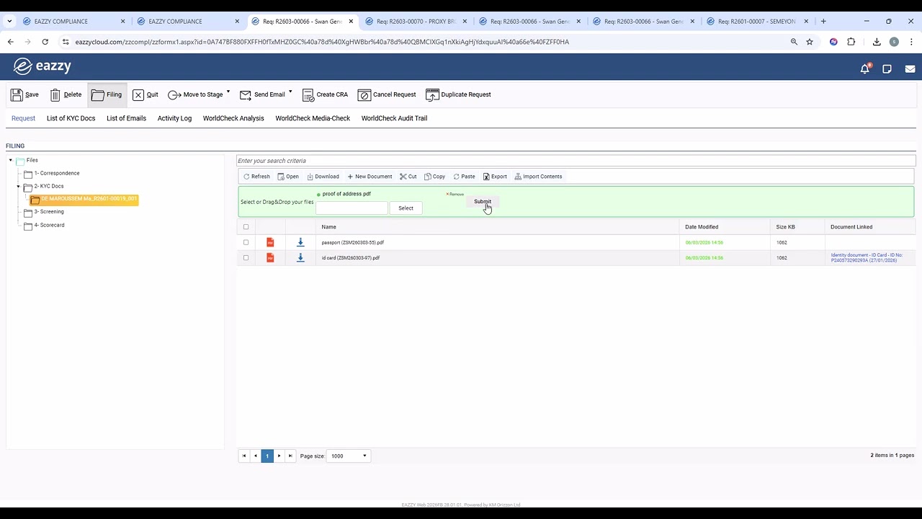Image resolution: width=922 pixels, height=519 pixels.
Task: Switch to the List of Emails tab
Action: (126, 118)
